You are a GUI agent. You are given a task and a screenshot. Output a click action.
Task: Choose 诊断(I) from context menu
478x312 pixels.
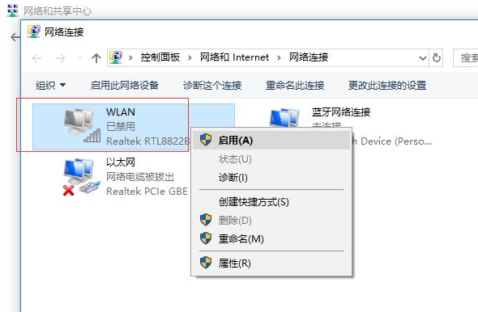coord(233,177)
